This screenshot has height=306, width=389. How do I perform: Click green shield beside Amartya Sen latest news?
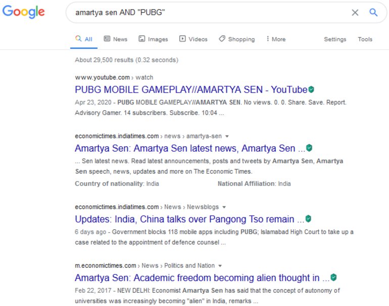[x=309, y=148]
